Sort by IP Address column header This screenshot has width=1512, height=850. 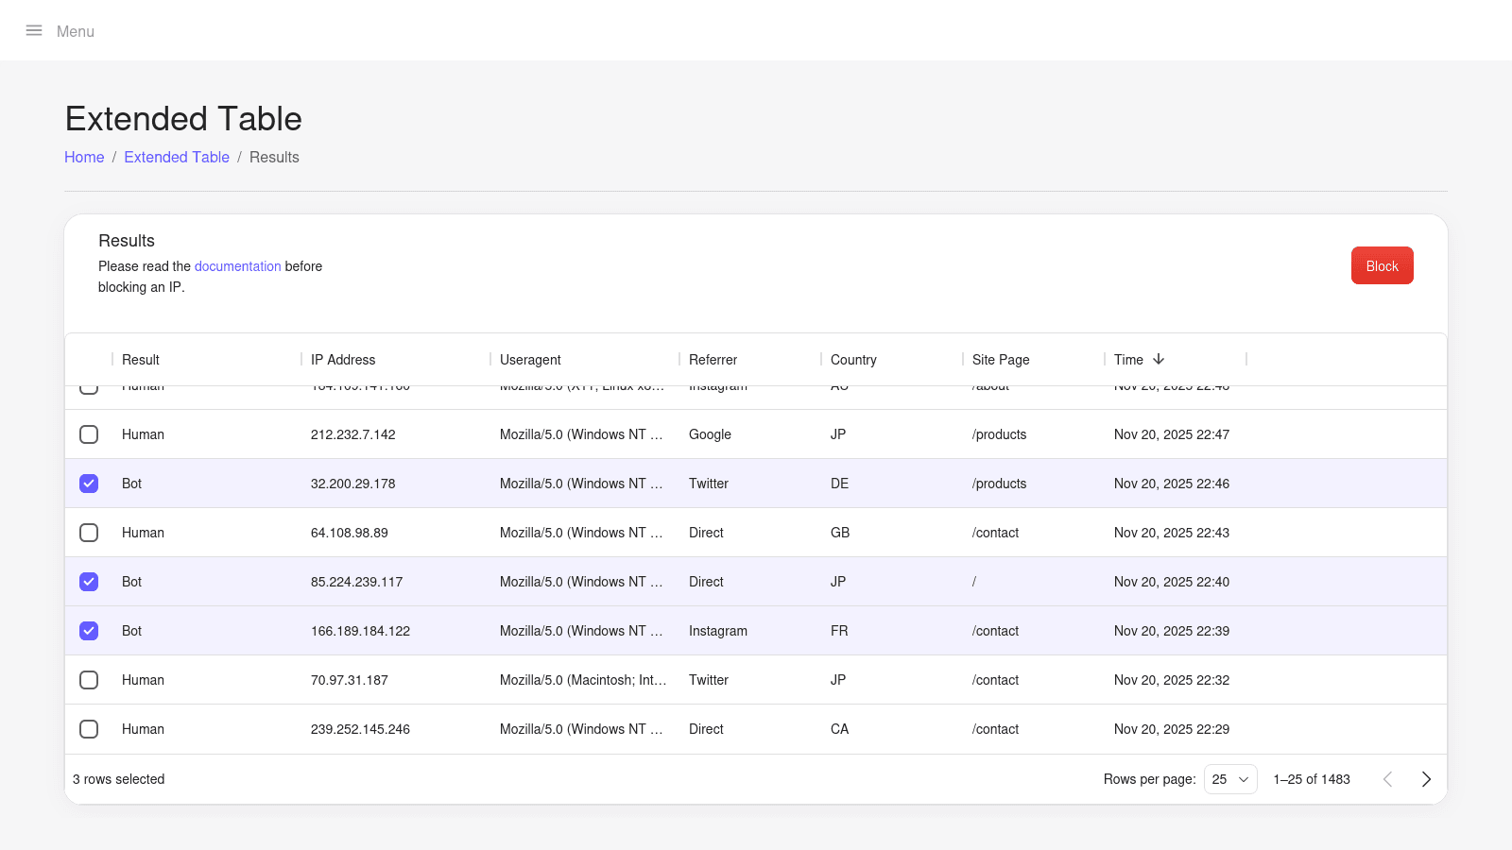pos(343,360)
